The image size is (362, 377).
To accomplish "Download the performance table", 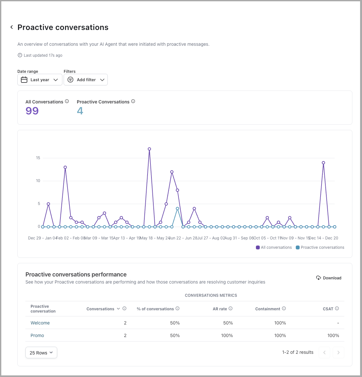I will coord(329,278).
